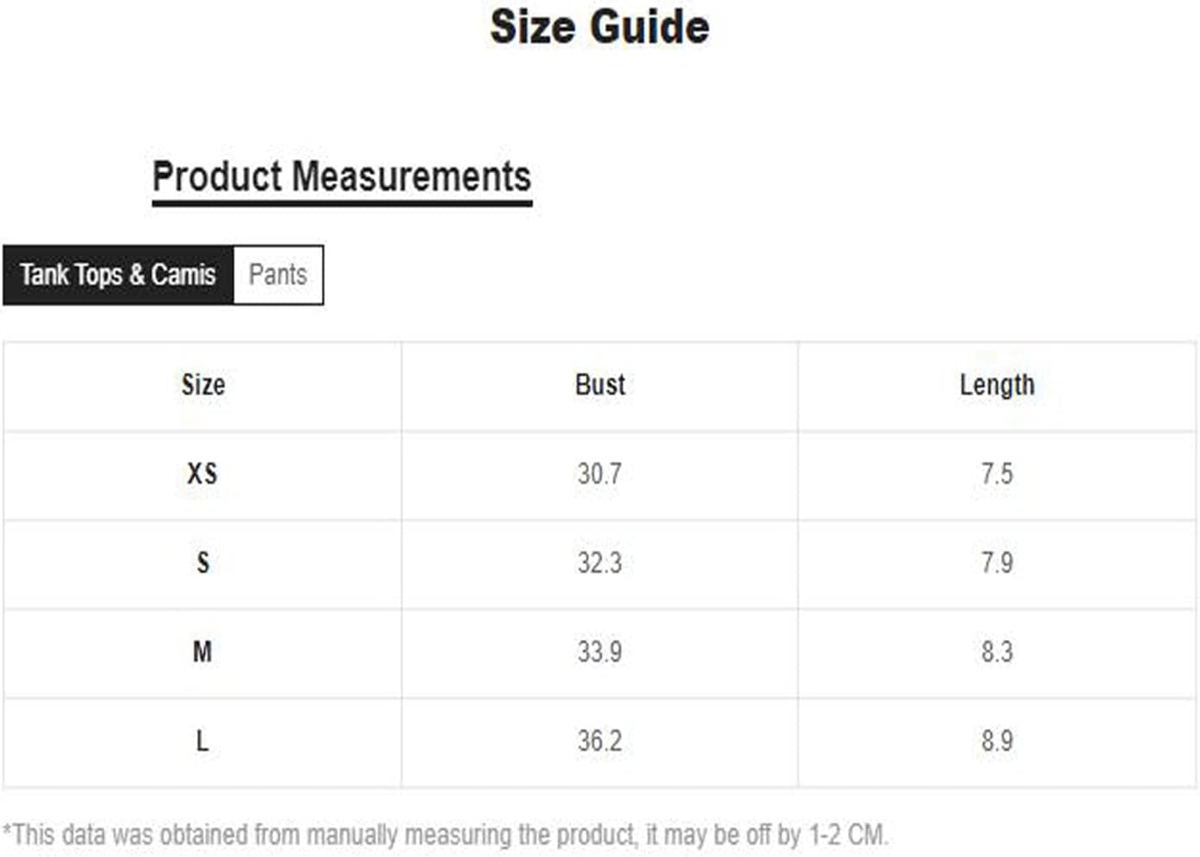Select the S size row label
Screen dimensions: 1200x857
(x=202, y=563)
